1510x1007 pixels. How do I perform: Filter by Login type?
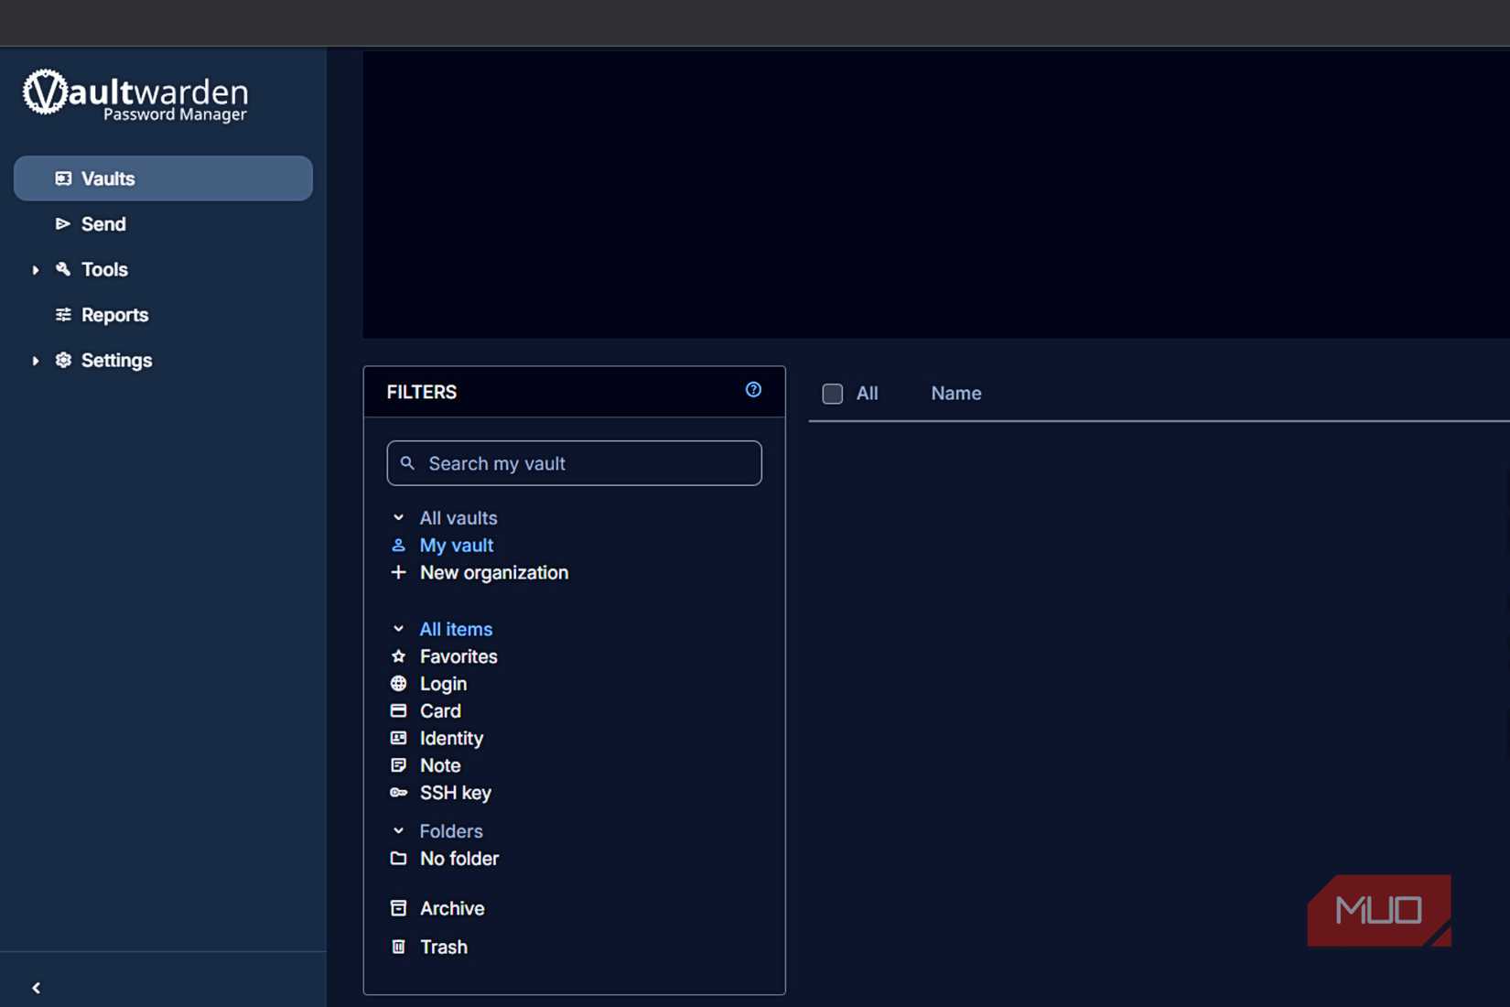(x=443, y=684)
